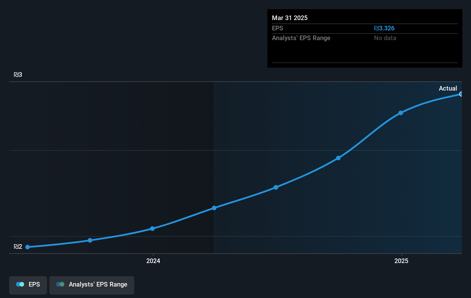471x298 pixels.
Task: Click the ₪2 y-axis label
Action: coord(18,247)
